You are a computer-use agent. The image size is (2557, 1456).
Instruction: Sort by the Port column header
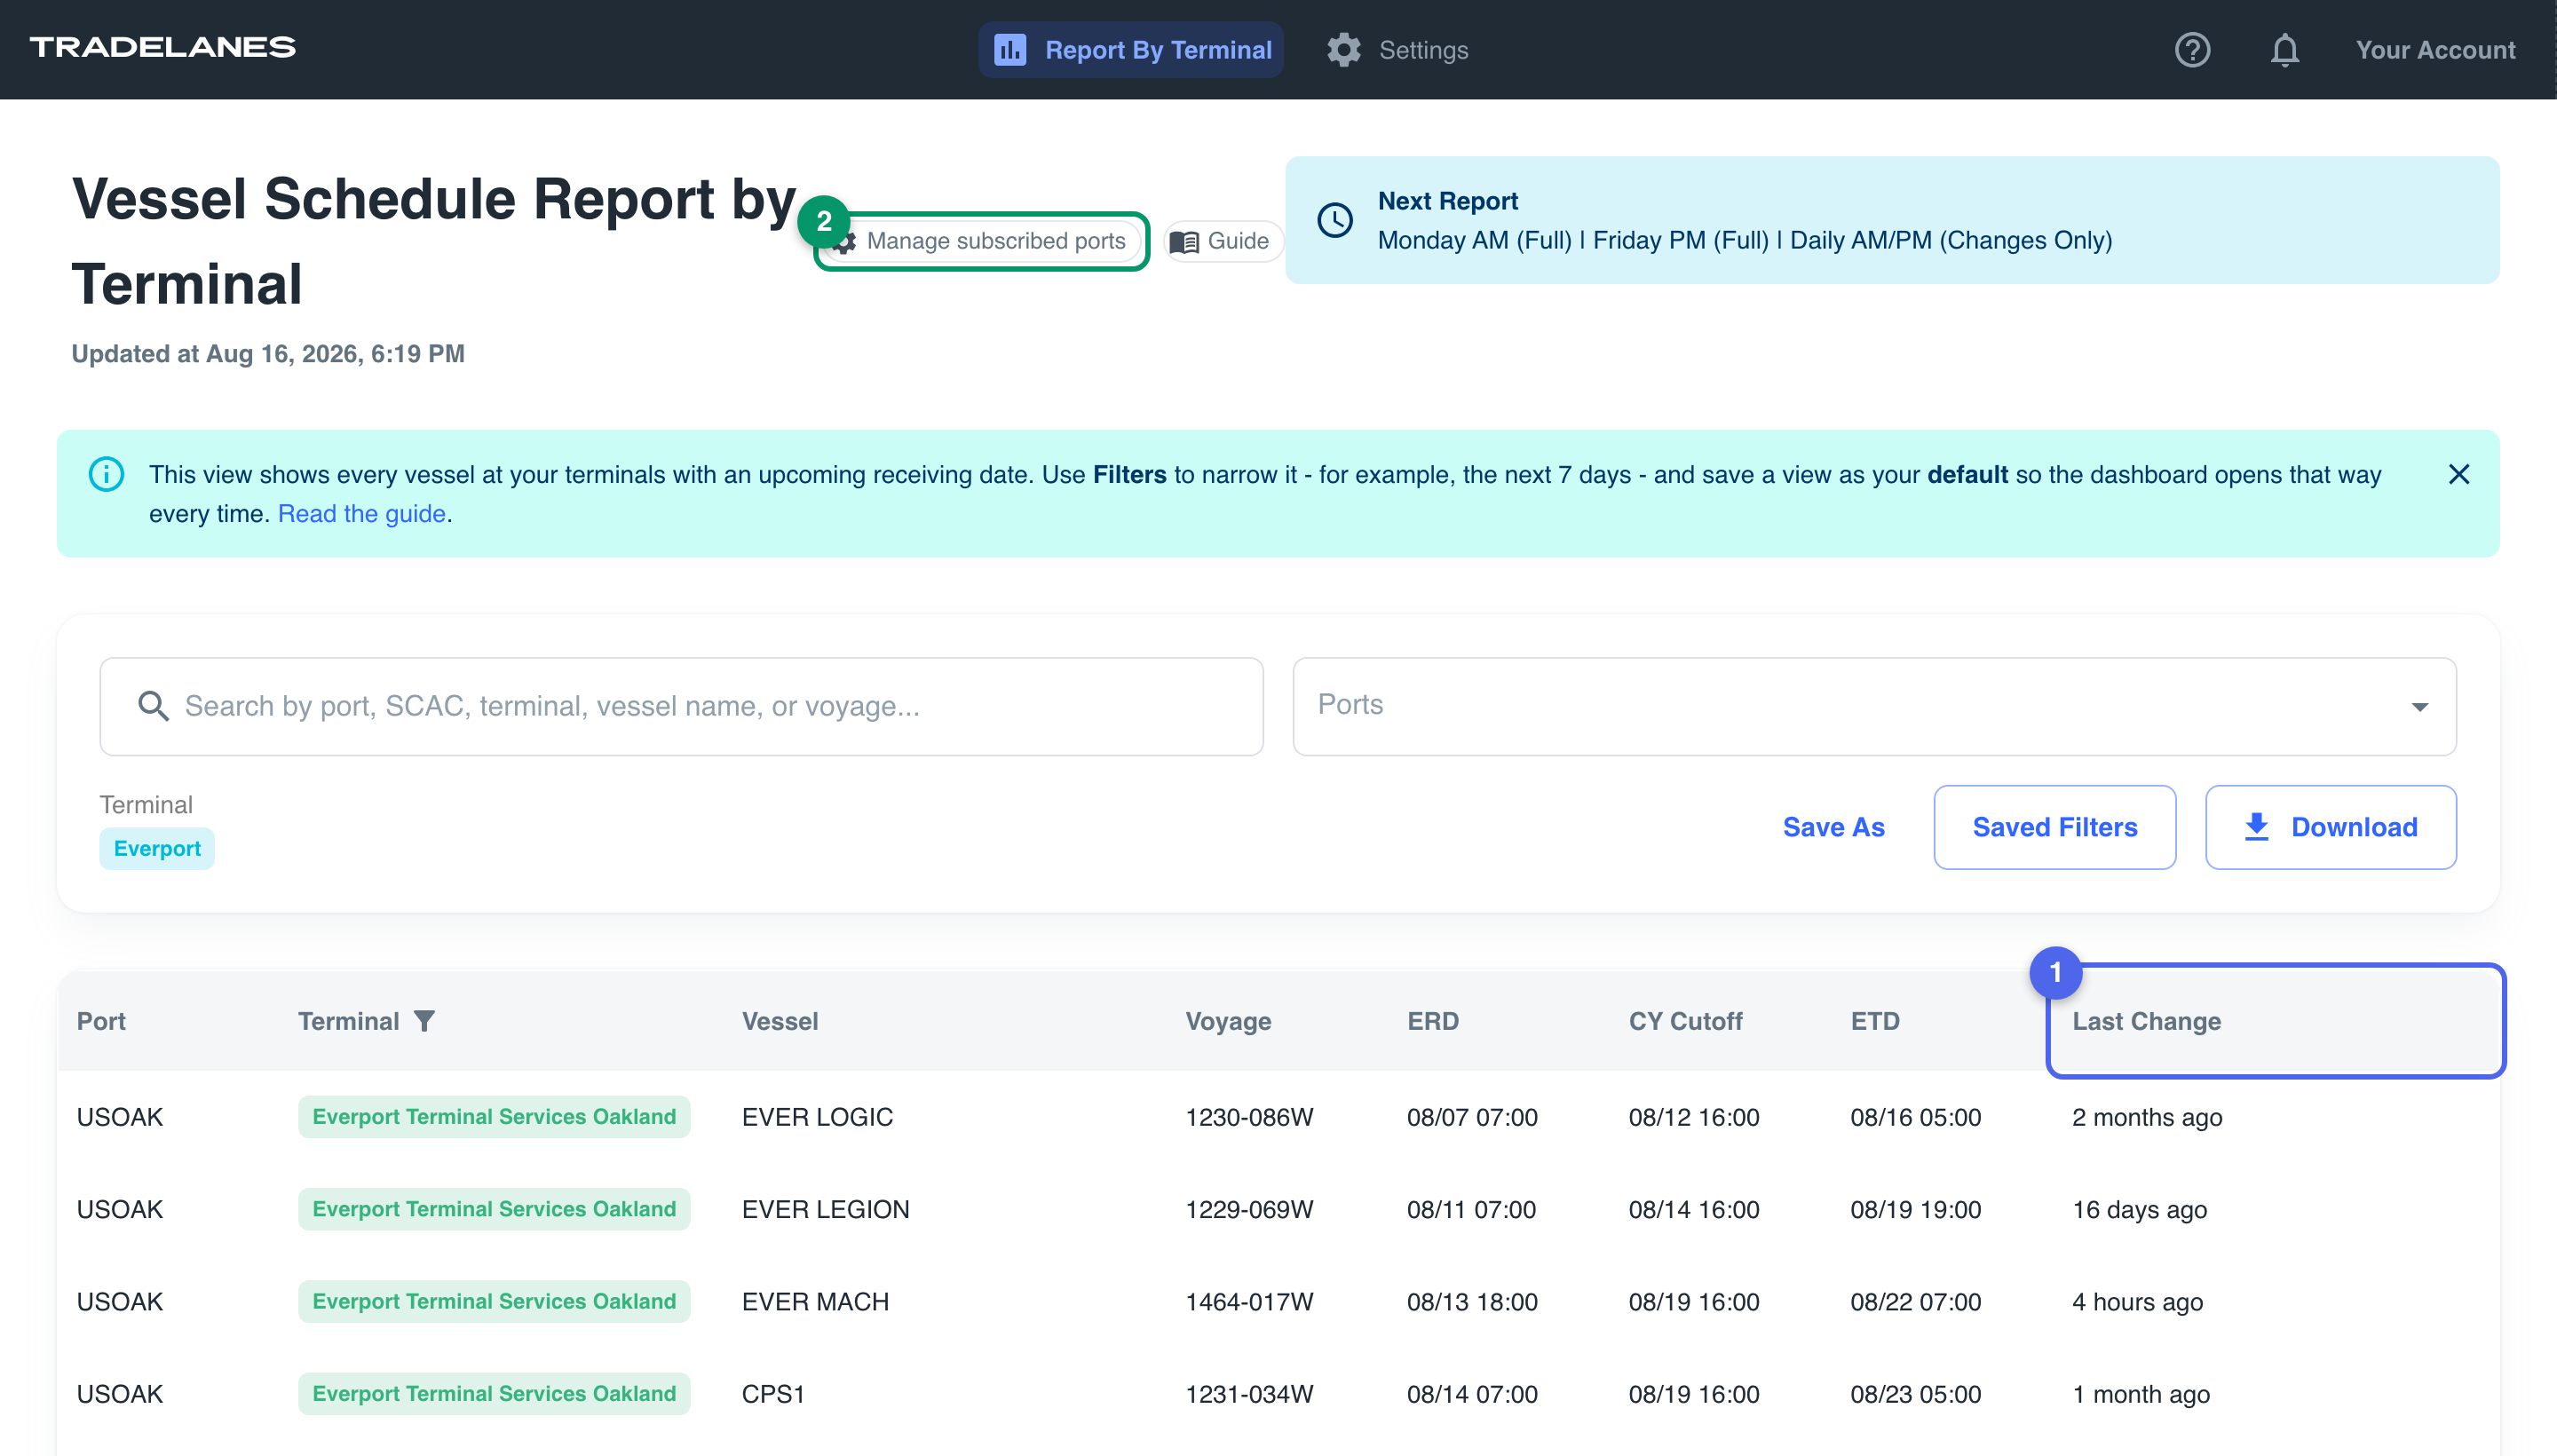(101, 1021)
